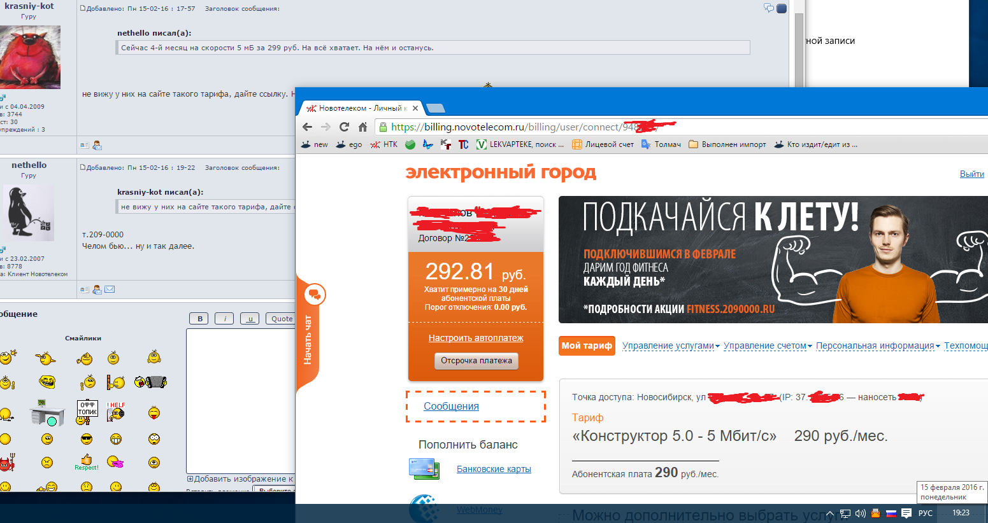Switch the РУС input language indicator
Viewport: 988px width, 523px height.
point(925,513)
